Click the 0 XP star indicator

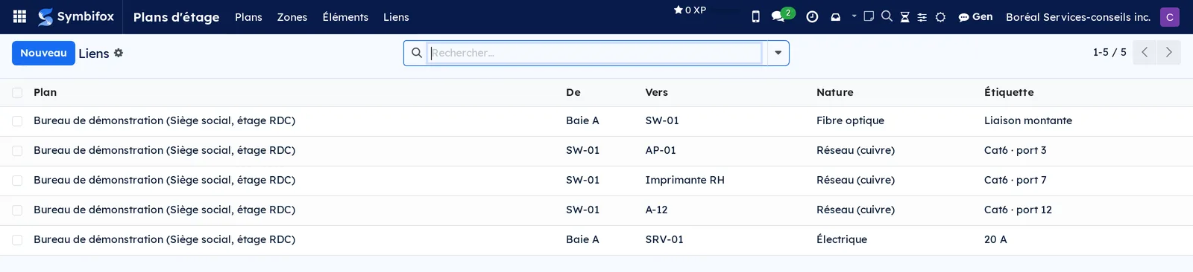click(690, 10)
